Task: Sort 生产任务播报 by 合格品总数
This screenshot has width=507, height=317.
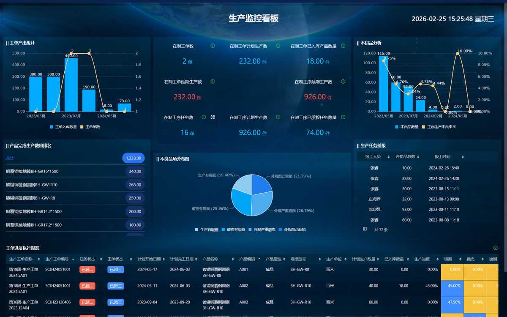Action: (x=418, y=157)
